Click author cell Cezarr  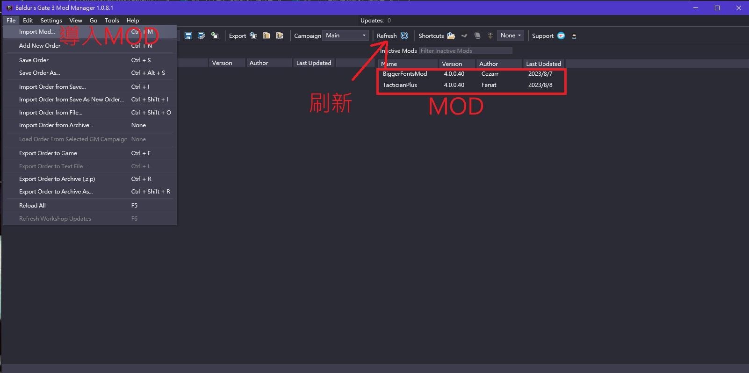point(490,74)
